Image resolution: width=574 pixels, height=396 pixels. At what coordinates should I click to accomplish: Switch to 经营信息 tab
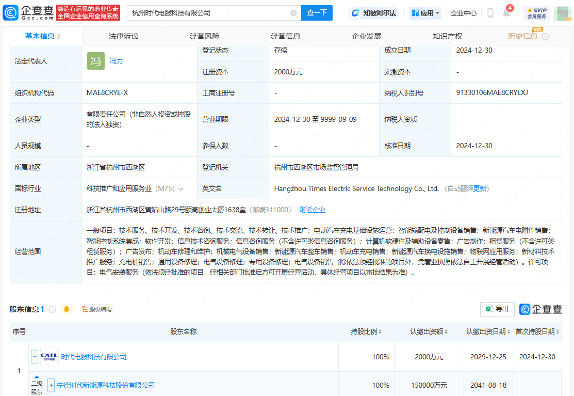point(286,36)
